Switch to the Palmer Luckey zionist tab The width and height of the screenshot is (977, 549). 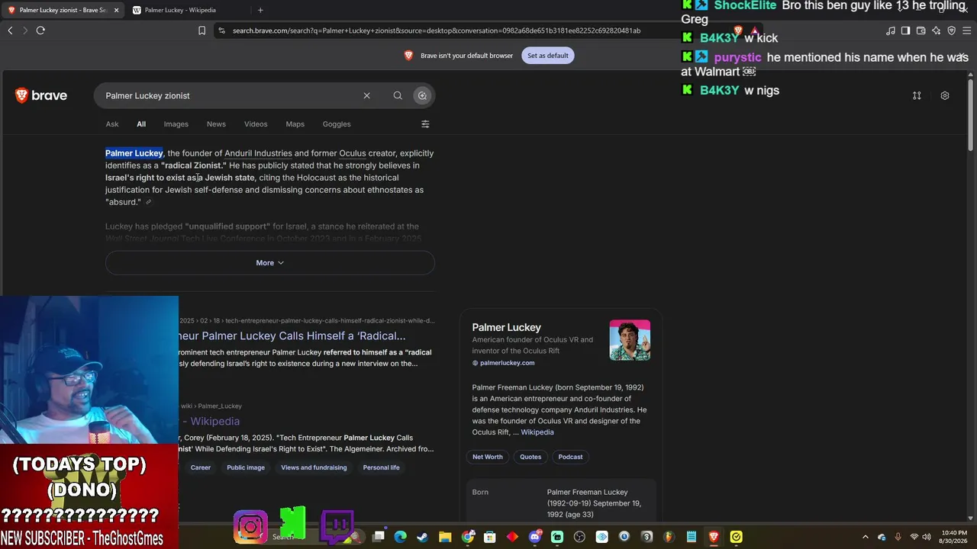(x=63, y=10)
